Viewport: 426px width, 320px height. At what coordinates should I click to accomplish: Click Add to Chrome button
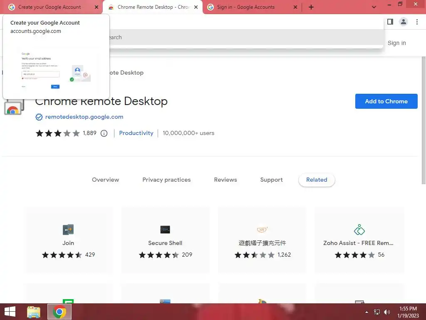pos(386,101)
